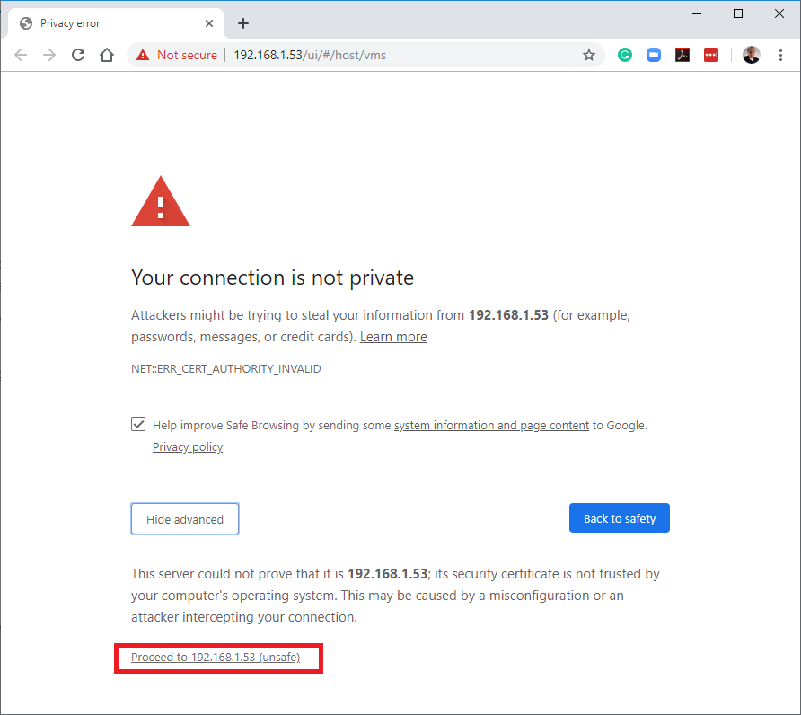Open Chrome's three-dot menu
The image size is (801, 715).
[x=780, y=55]
